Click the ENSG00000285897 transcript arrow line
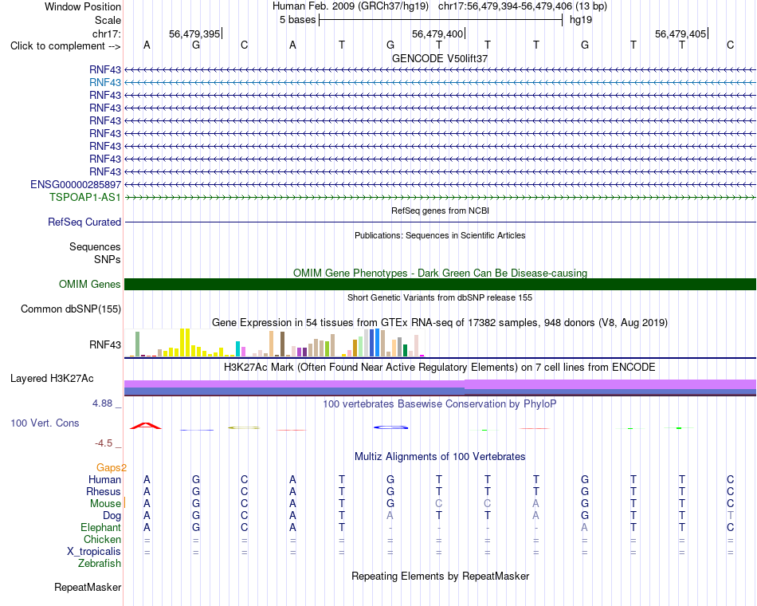The image size is (757, 606). tap(440, 185)
